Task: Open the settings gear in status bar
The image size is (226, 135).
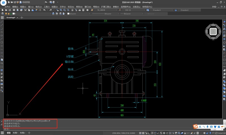Action: pyautogui.click(x=204, y=133)
